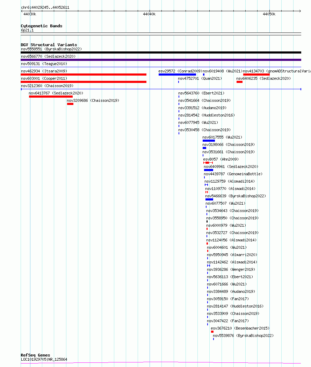The image size is (311, 367).
Task: Open nsv603001 (Cooper2011) variant
Action: point(44,78)
